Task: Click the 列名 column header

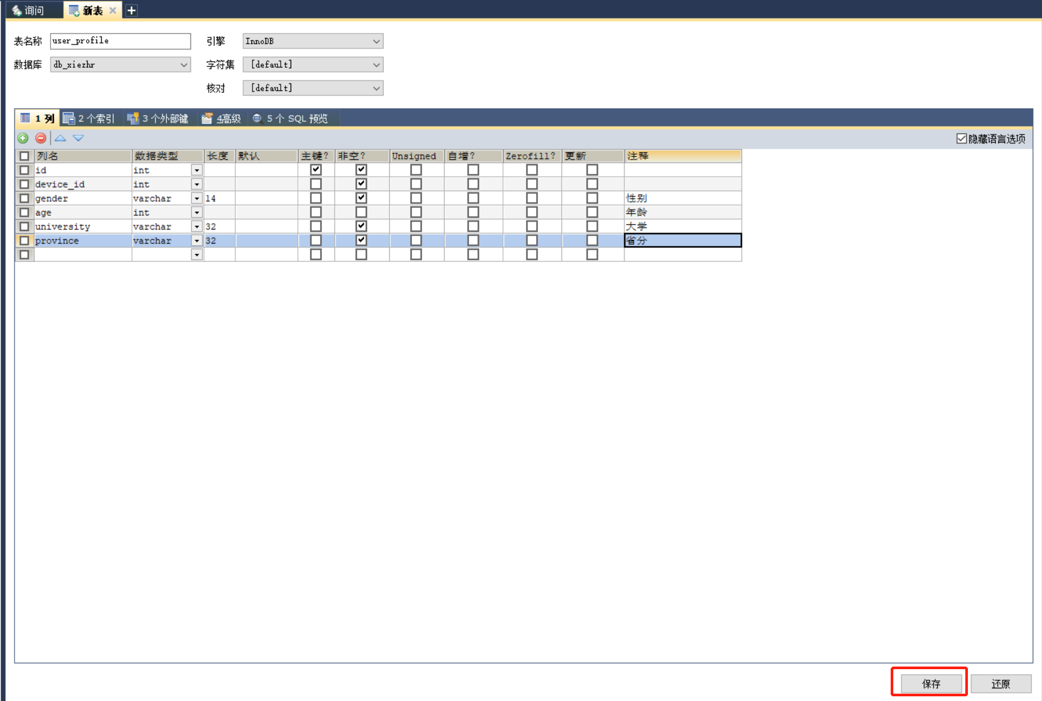Action: [82, 156]
